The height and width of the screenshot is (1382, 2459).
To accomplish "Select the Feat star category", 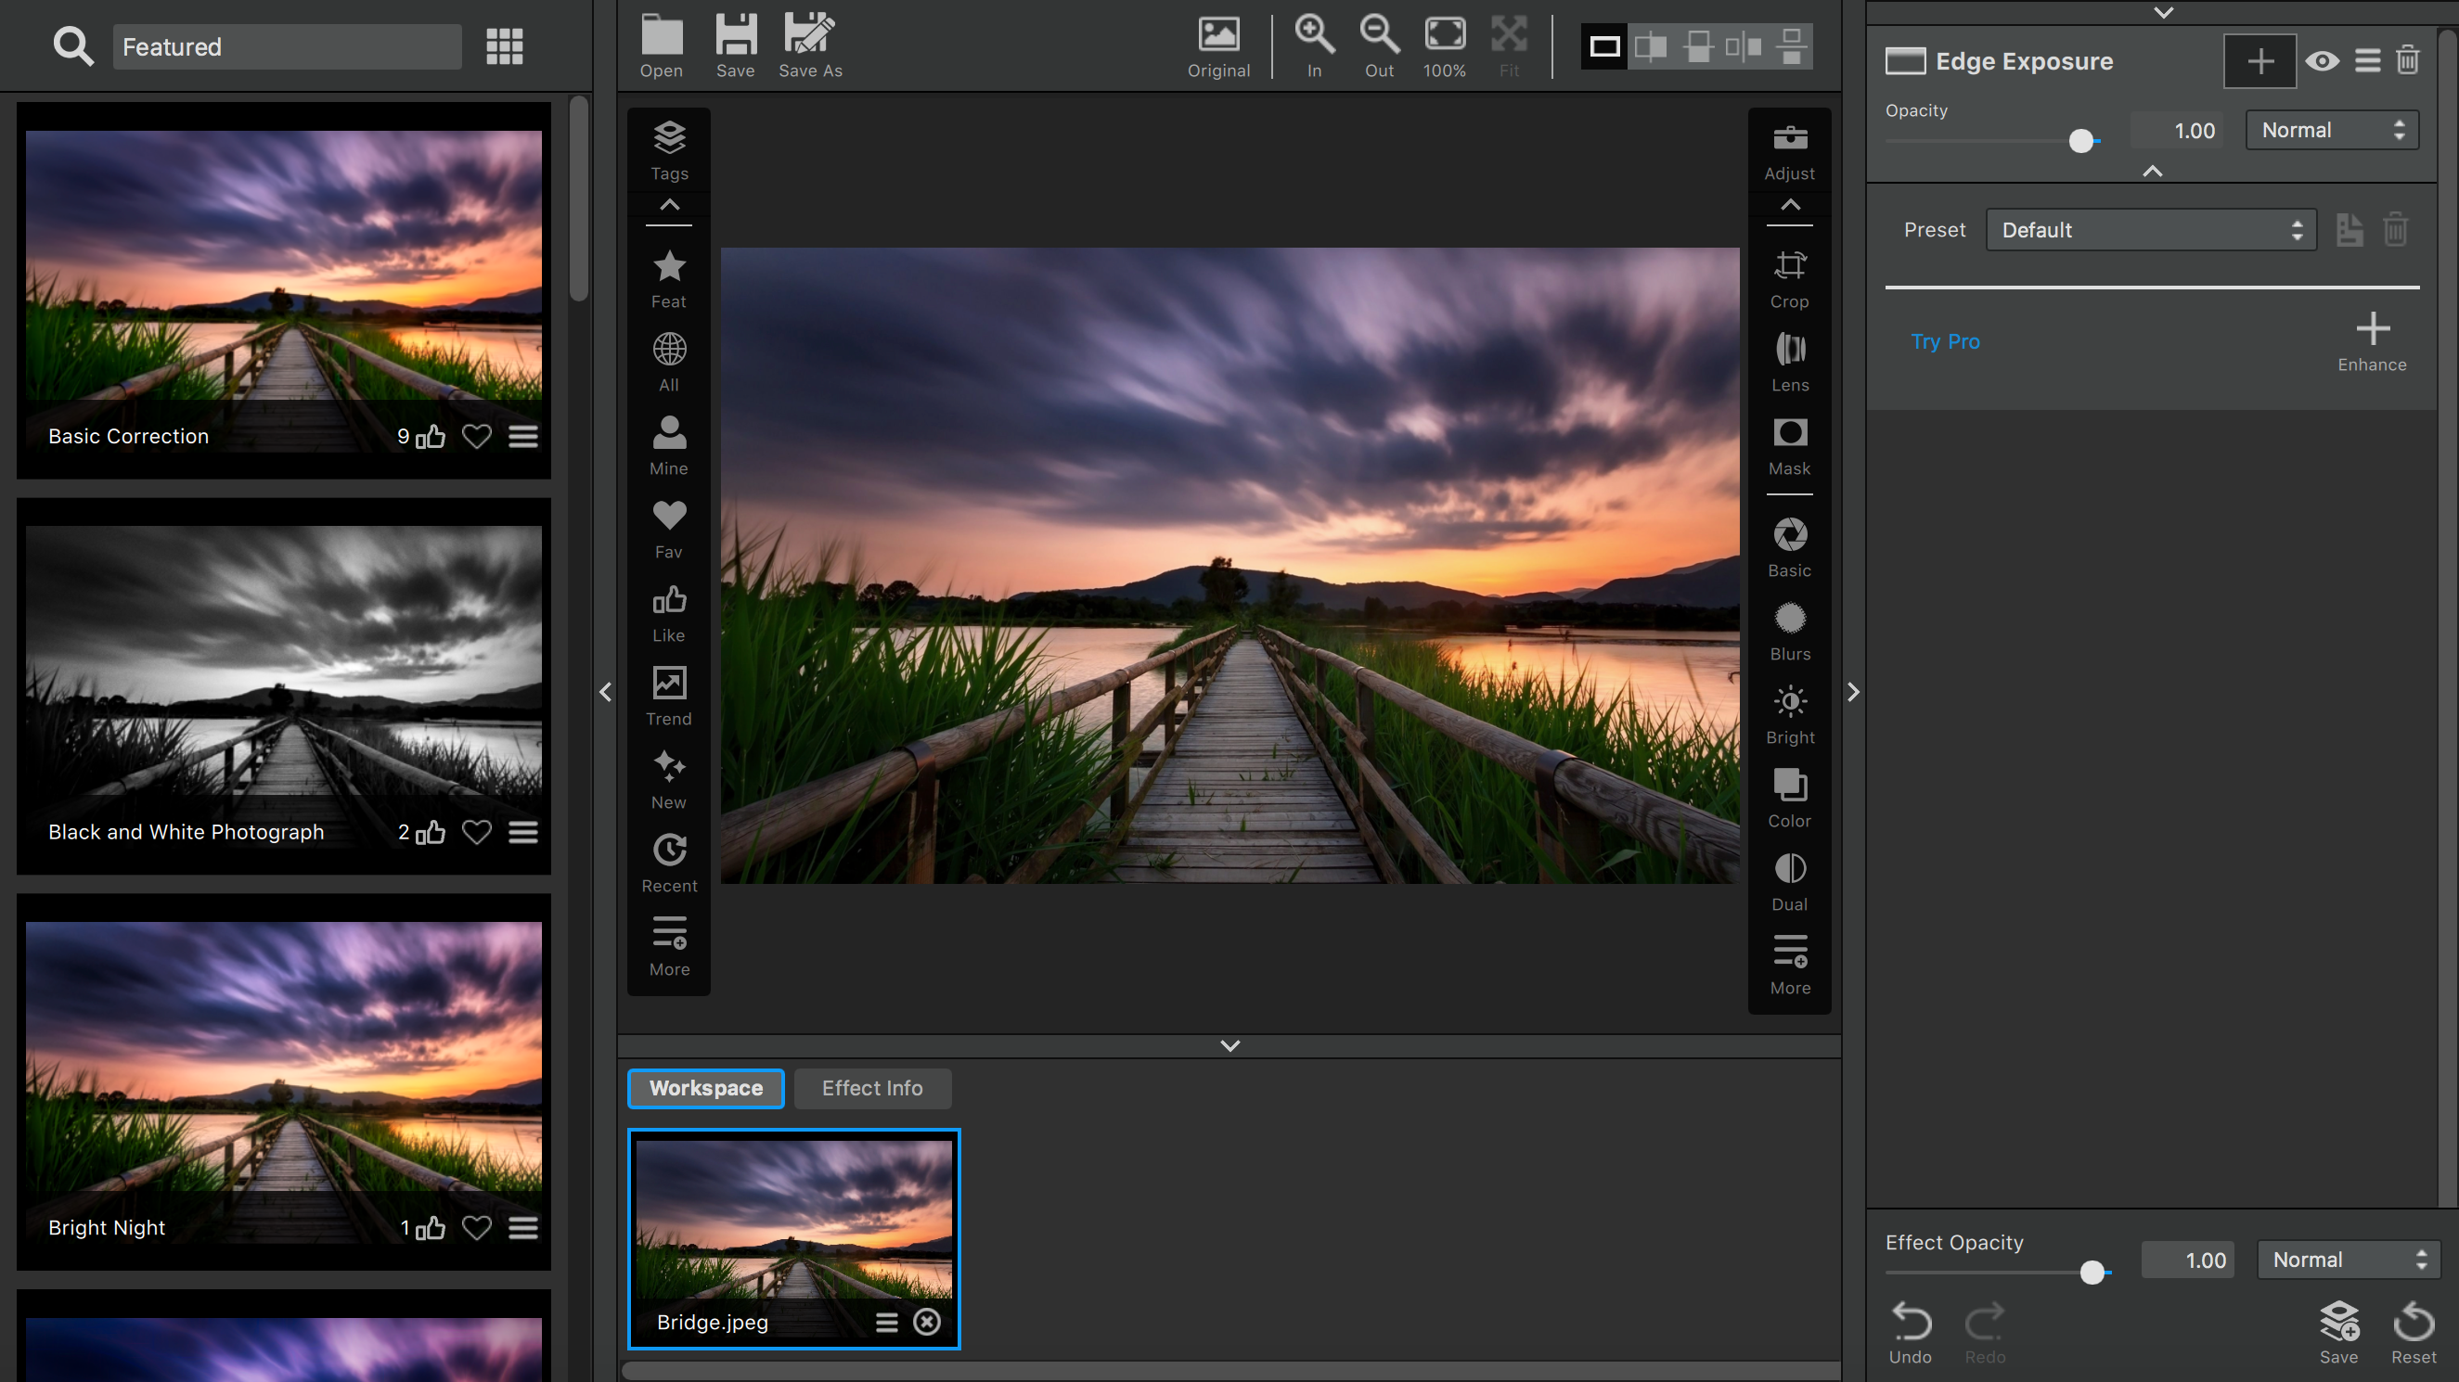I will click(669, 278).
